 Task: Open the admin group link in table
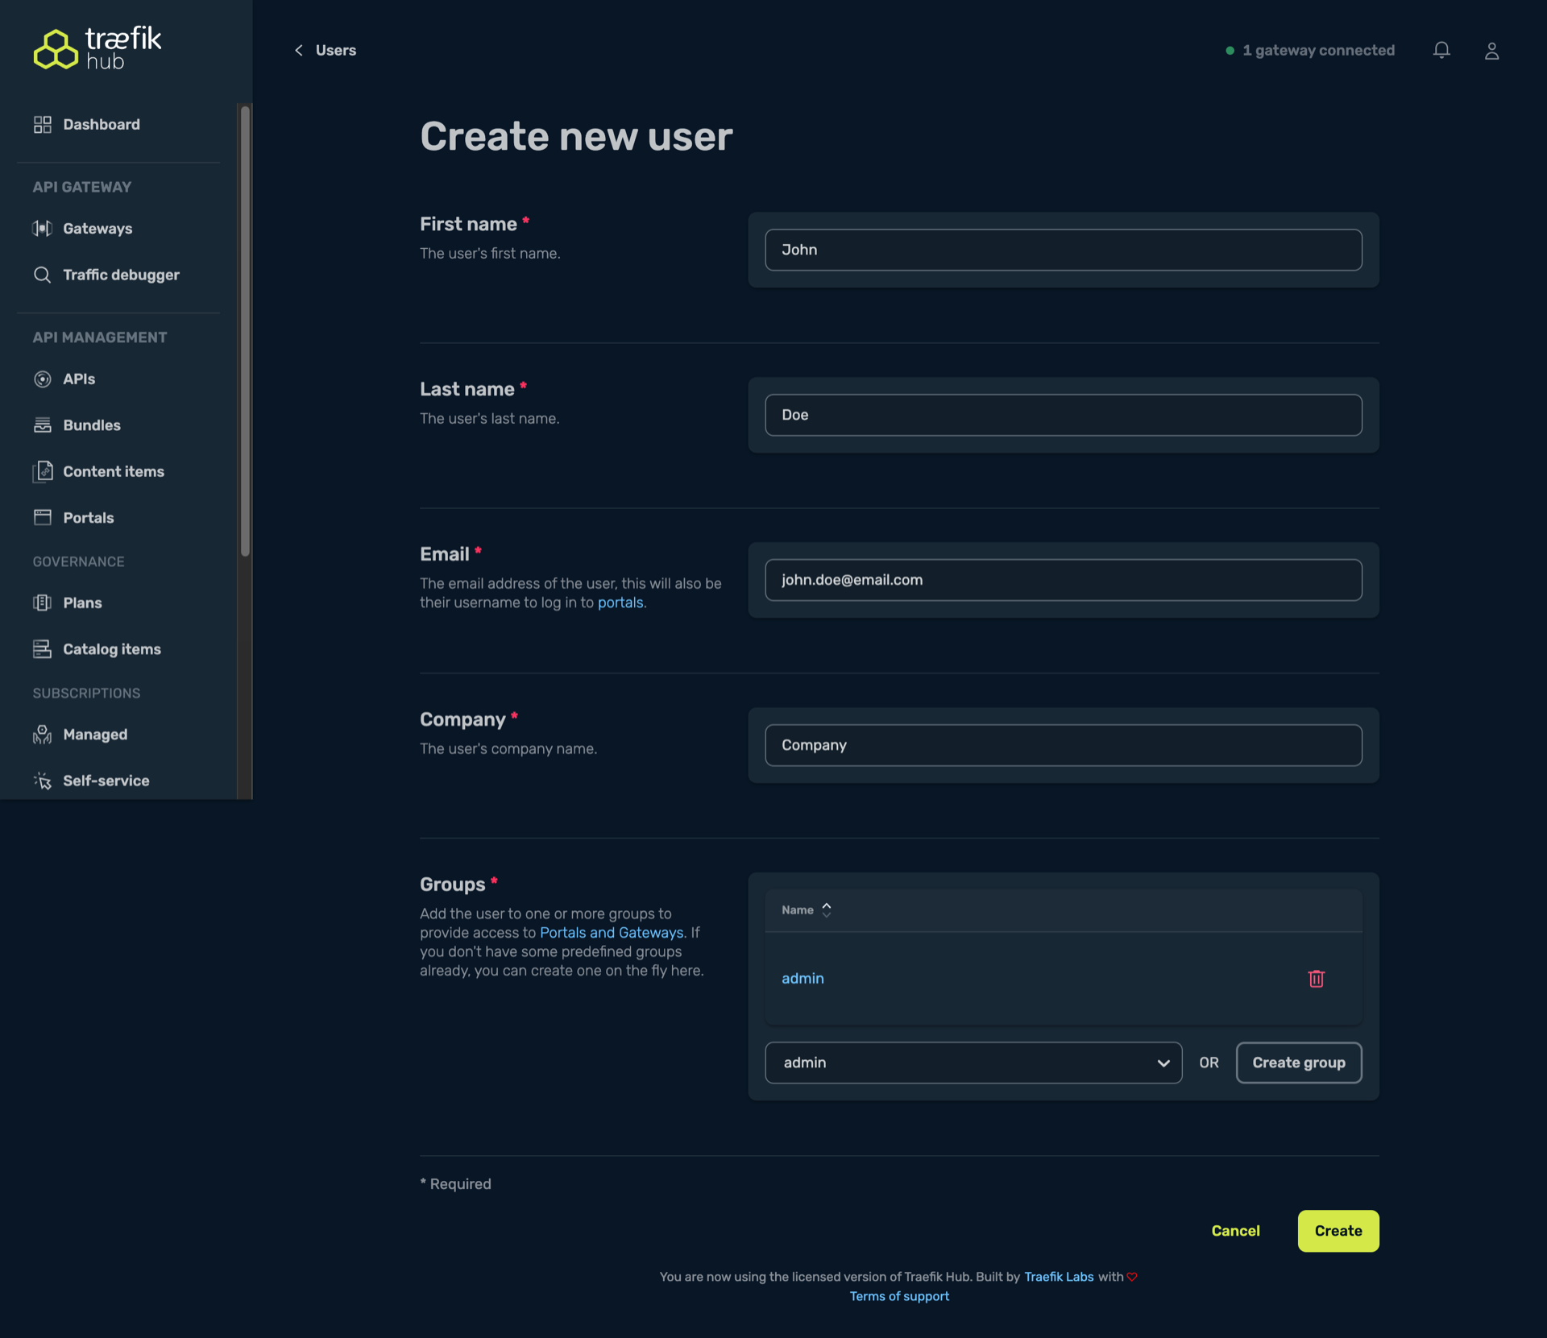pos(803,978)
